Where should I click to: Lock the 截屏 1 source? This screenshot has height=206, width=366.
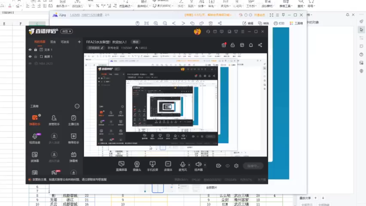[36, 56]
